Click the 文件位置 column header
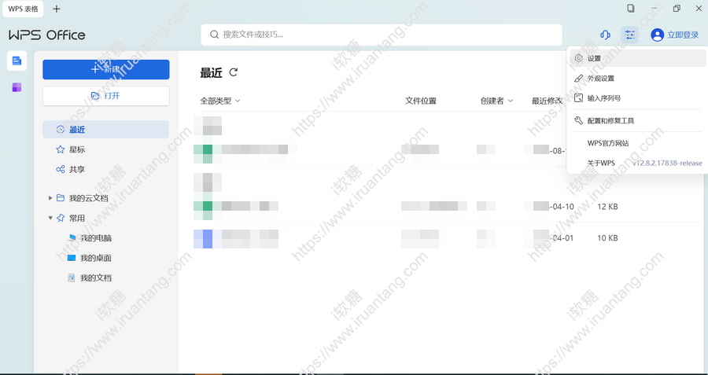708x375 pixels. [x=421, y=101]
